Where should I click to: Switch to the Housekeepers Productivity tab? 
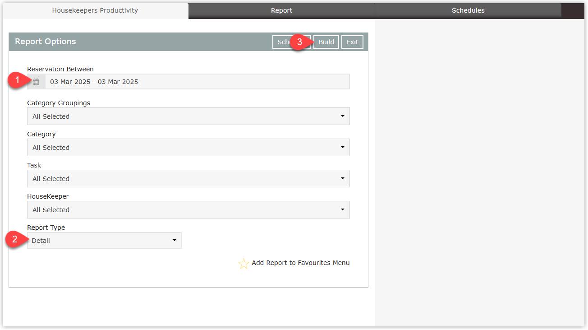95,10
